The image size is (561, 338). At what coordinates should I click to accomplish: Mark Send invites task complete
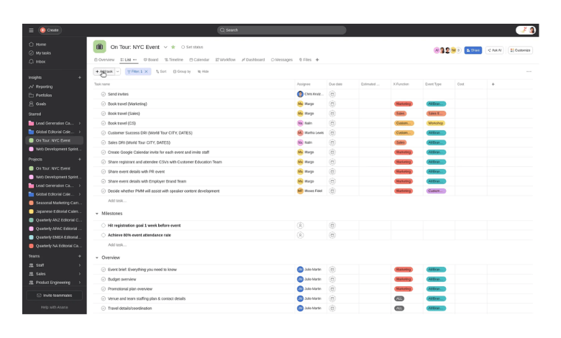(x=104, y=94)
